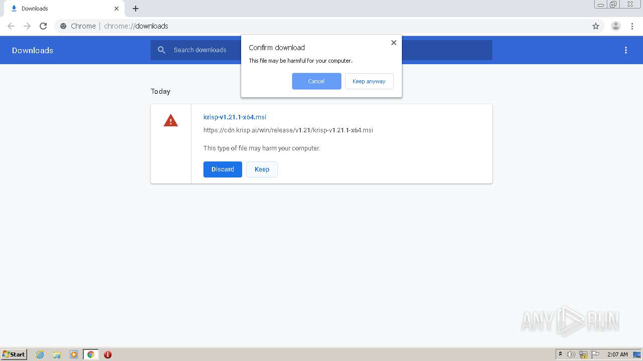The height and width of the screenshot is (361, 643).
Task: Open the Chrome main menu icon
Action: pos(632,26)
